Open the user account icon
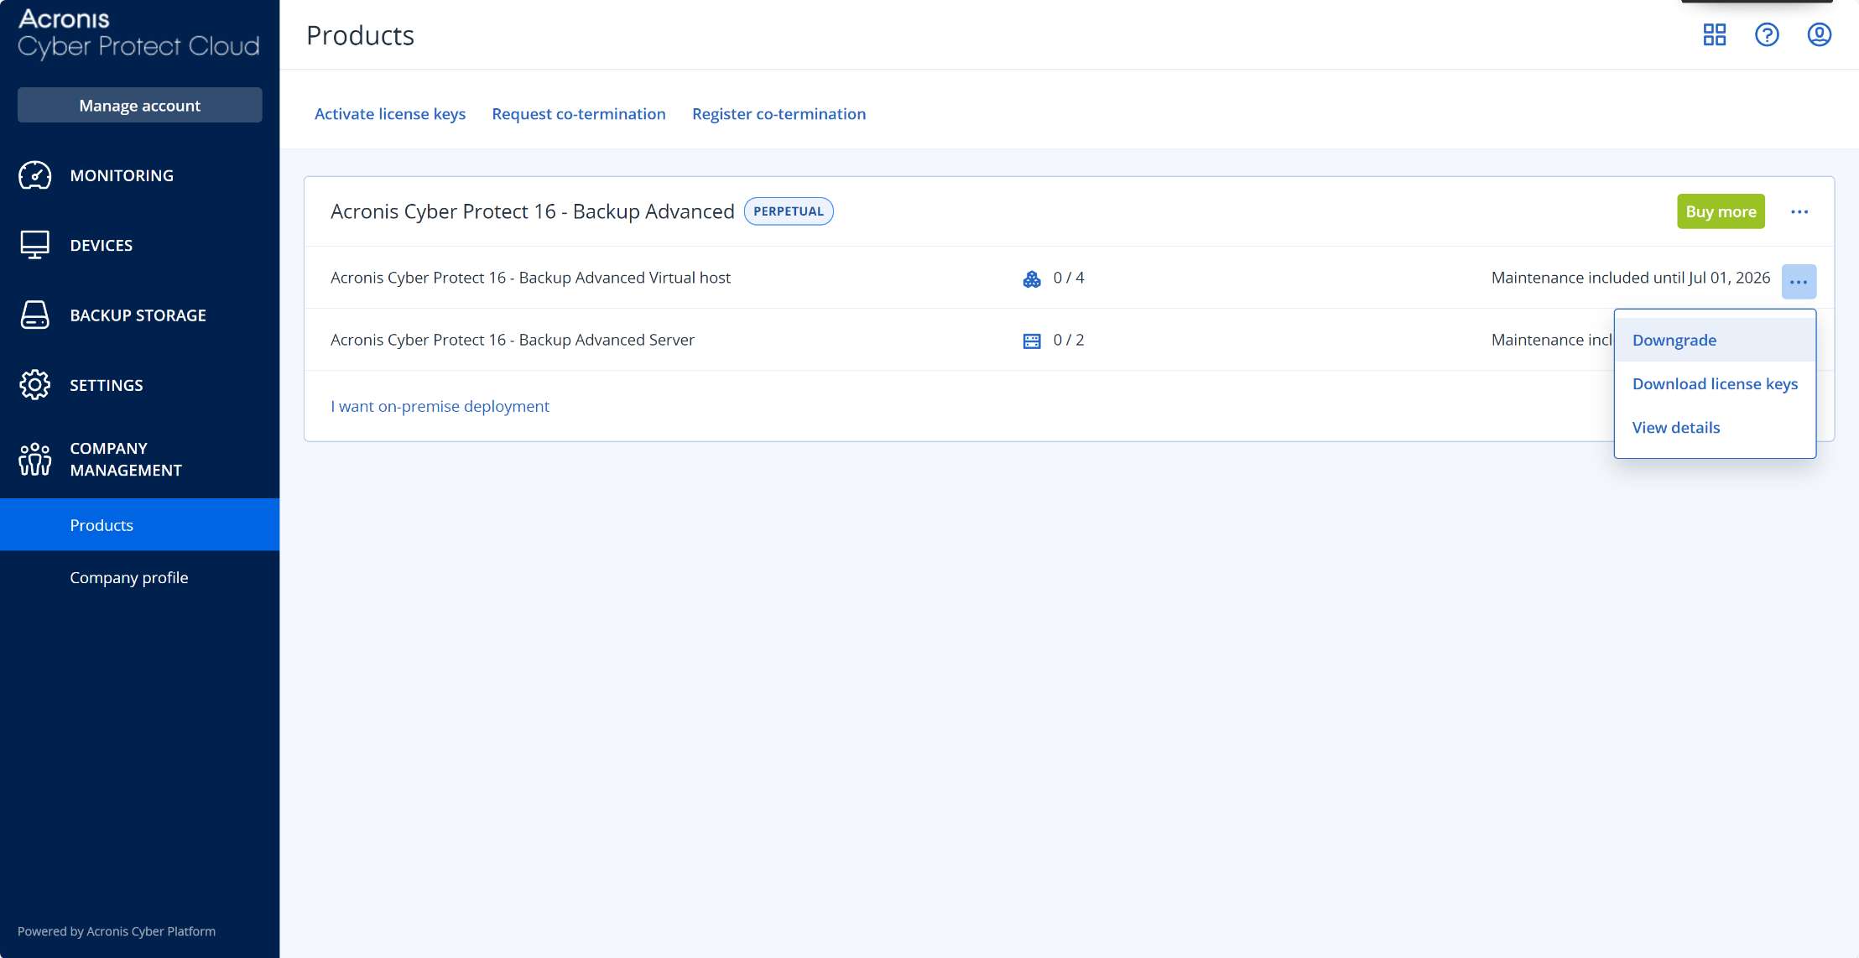 pyautogui.click(x=1819, y=34)
